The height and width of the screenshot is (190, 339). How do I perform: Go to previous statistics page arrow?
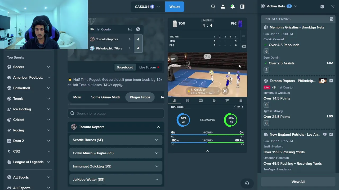click(x=235, y=107)
